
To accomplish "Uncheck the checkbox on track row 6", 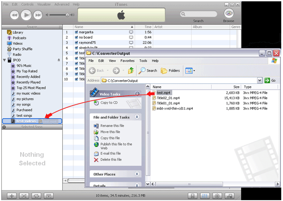I will (76, 58).
